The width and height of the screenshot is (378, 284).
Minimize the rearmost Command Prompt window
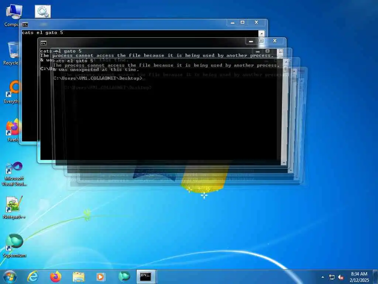tap(233, 23)
